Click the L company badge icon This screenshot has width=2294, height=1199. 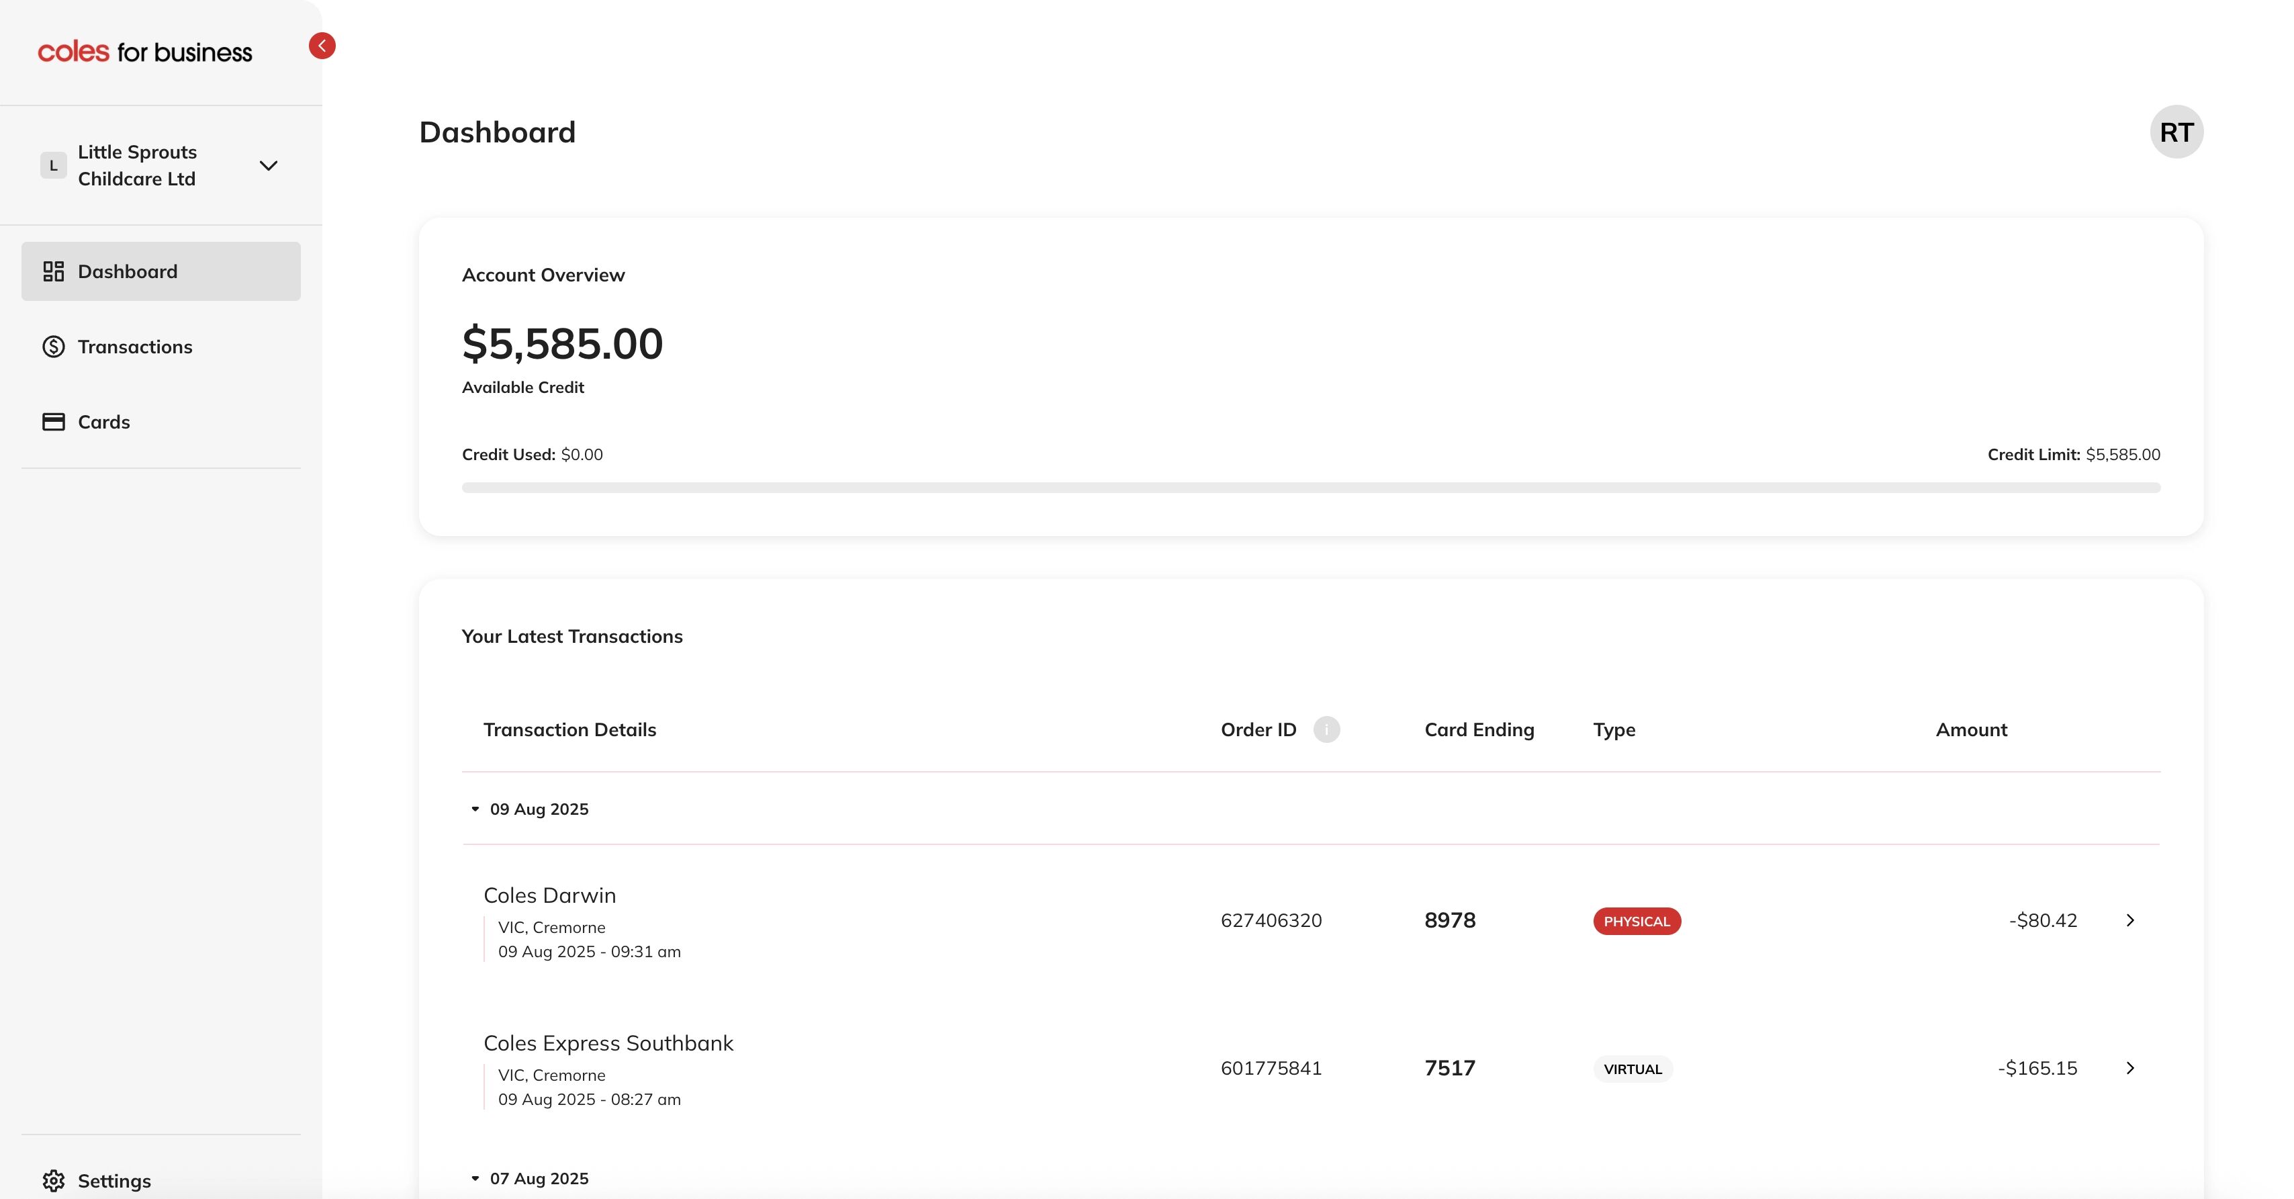[x=54, y=166]
